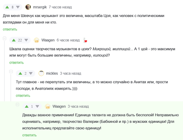Open mrsergik's avatar profile picture
Viewport: 183px width, 140px height.
pos(28,7)
